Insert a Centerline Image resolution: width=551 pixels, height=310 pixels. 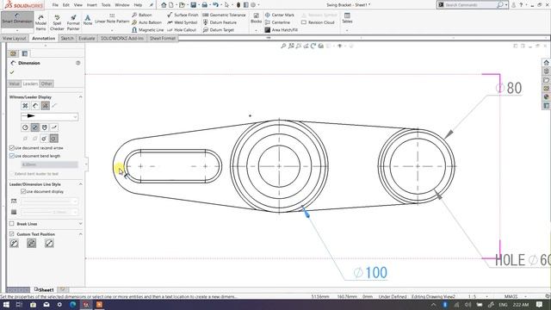(x=277, y=22)
